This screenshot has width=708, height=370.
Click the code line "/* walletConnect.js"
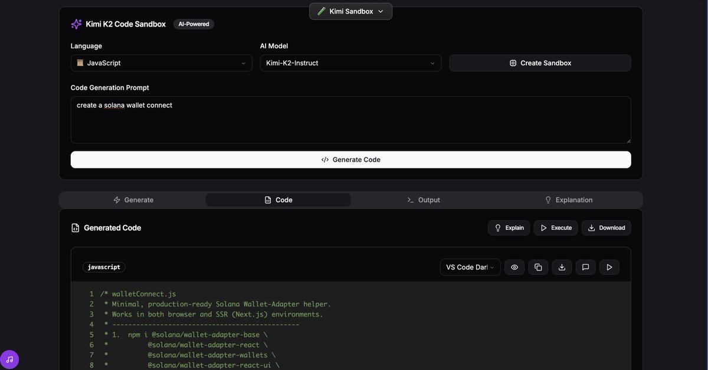click(x=138, y=294)
